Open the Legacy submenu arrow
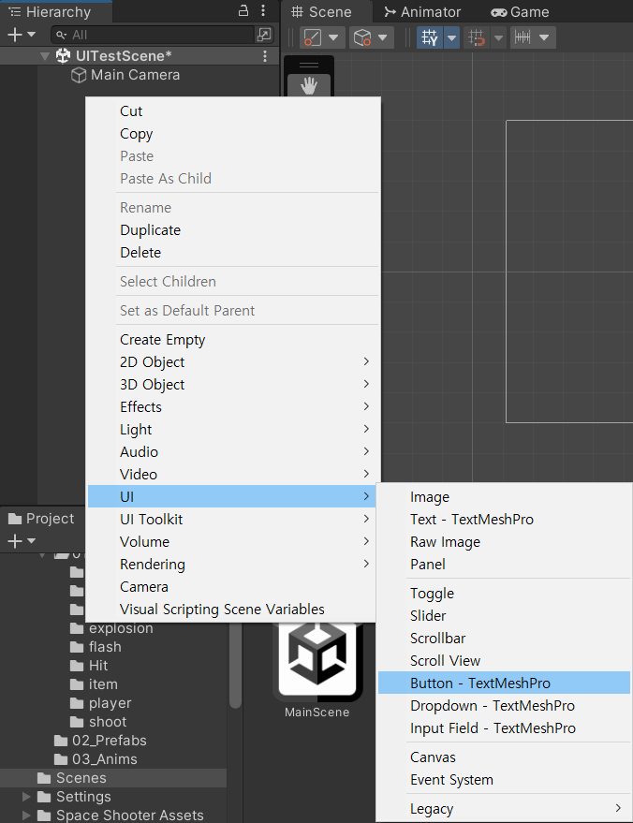633x823 pixels. [x=618, y=808]
